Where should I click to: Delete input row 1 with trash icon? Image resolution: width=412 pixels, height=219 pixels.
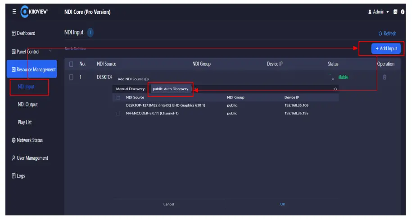click(x=385, y=77)
